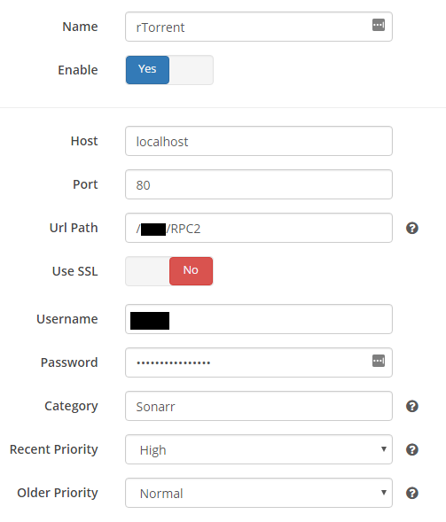Show help tooltip for Recent Priority

(412, 449)
